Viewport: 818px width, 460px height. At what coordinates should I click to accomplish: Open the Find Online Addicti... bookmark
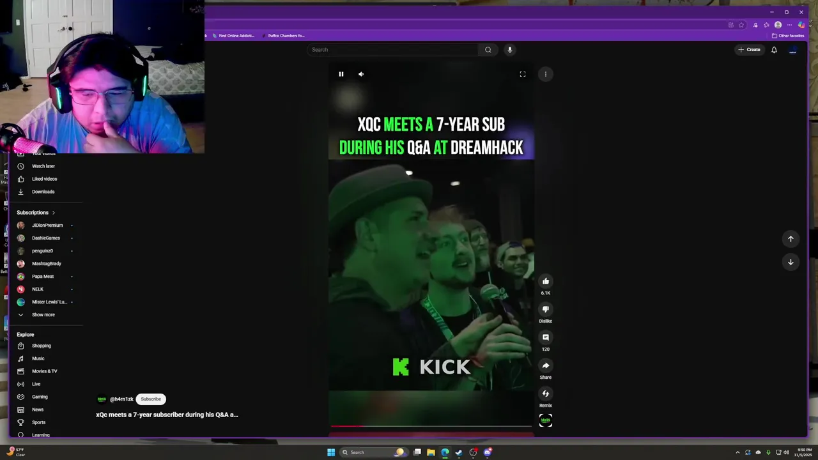[x=233, y=36]
